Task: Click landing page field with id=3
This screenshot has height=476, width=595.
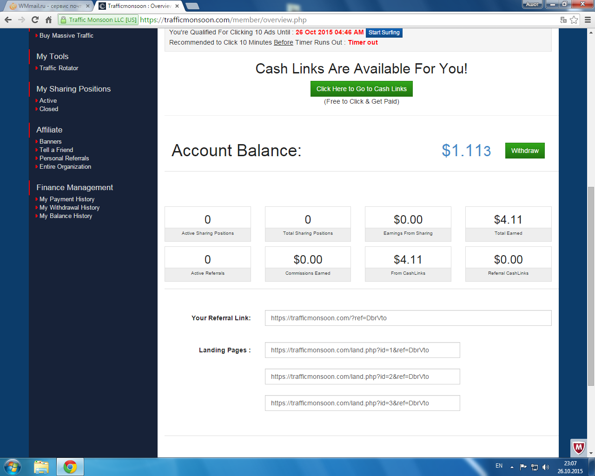Action: coord(363,403)
